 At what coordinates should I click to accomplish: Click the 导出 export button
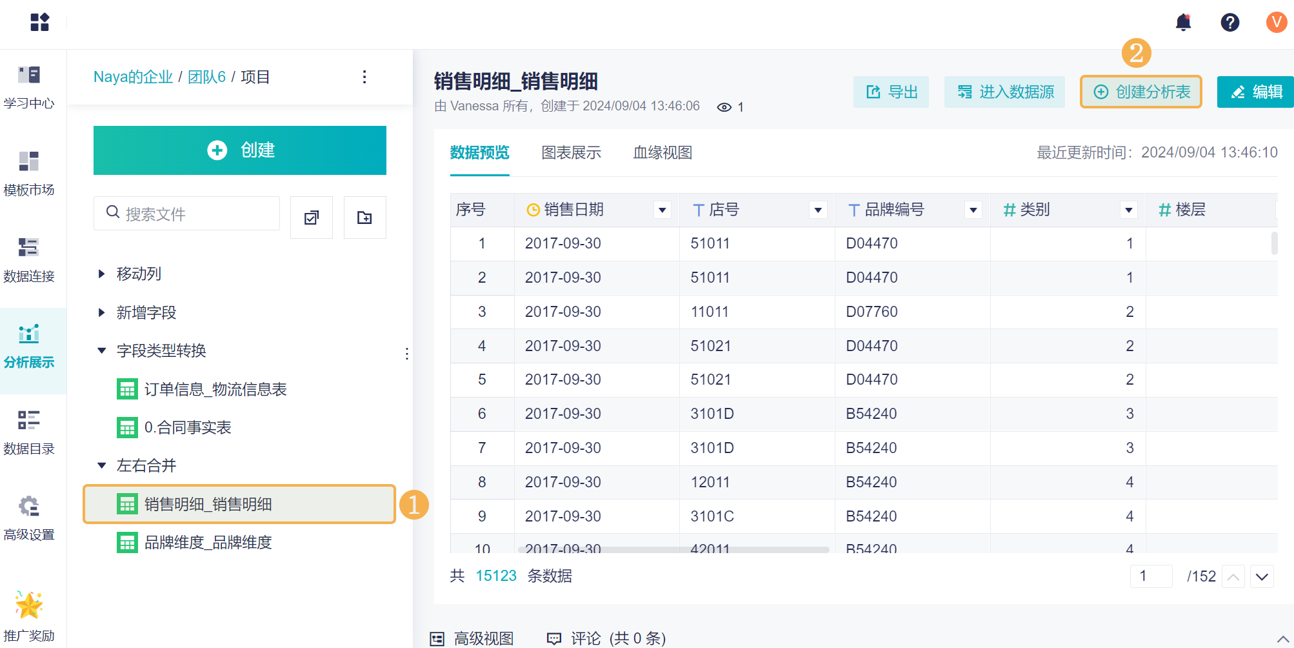point(891,92)
